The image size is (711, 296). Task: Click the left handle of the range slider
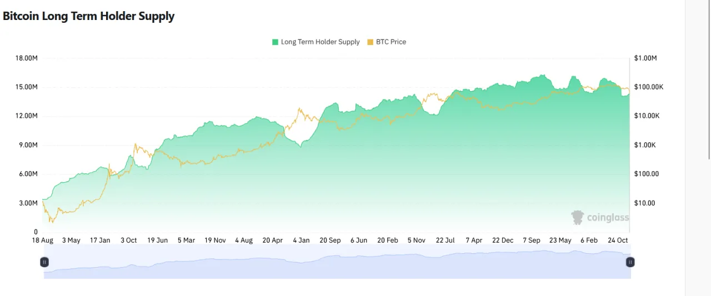44,262
